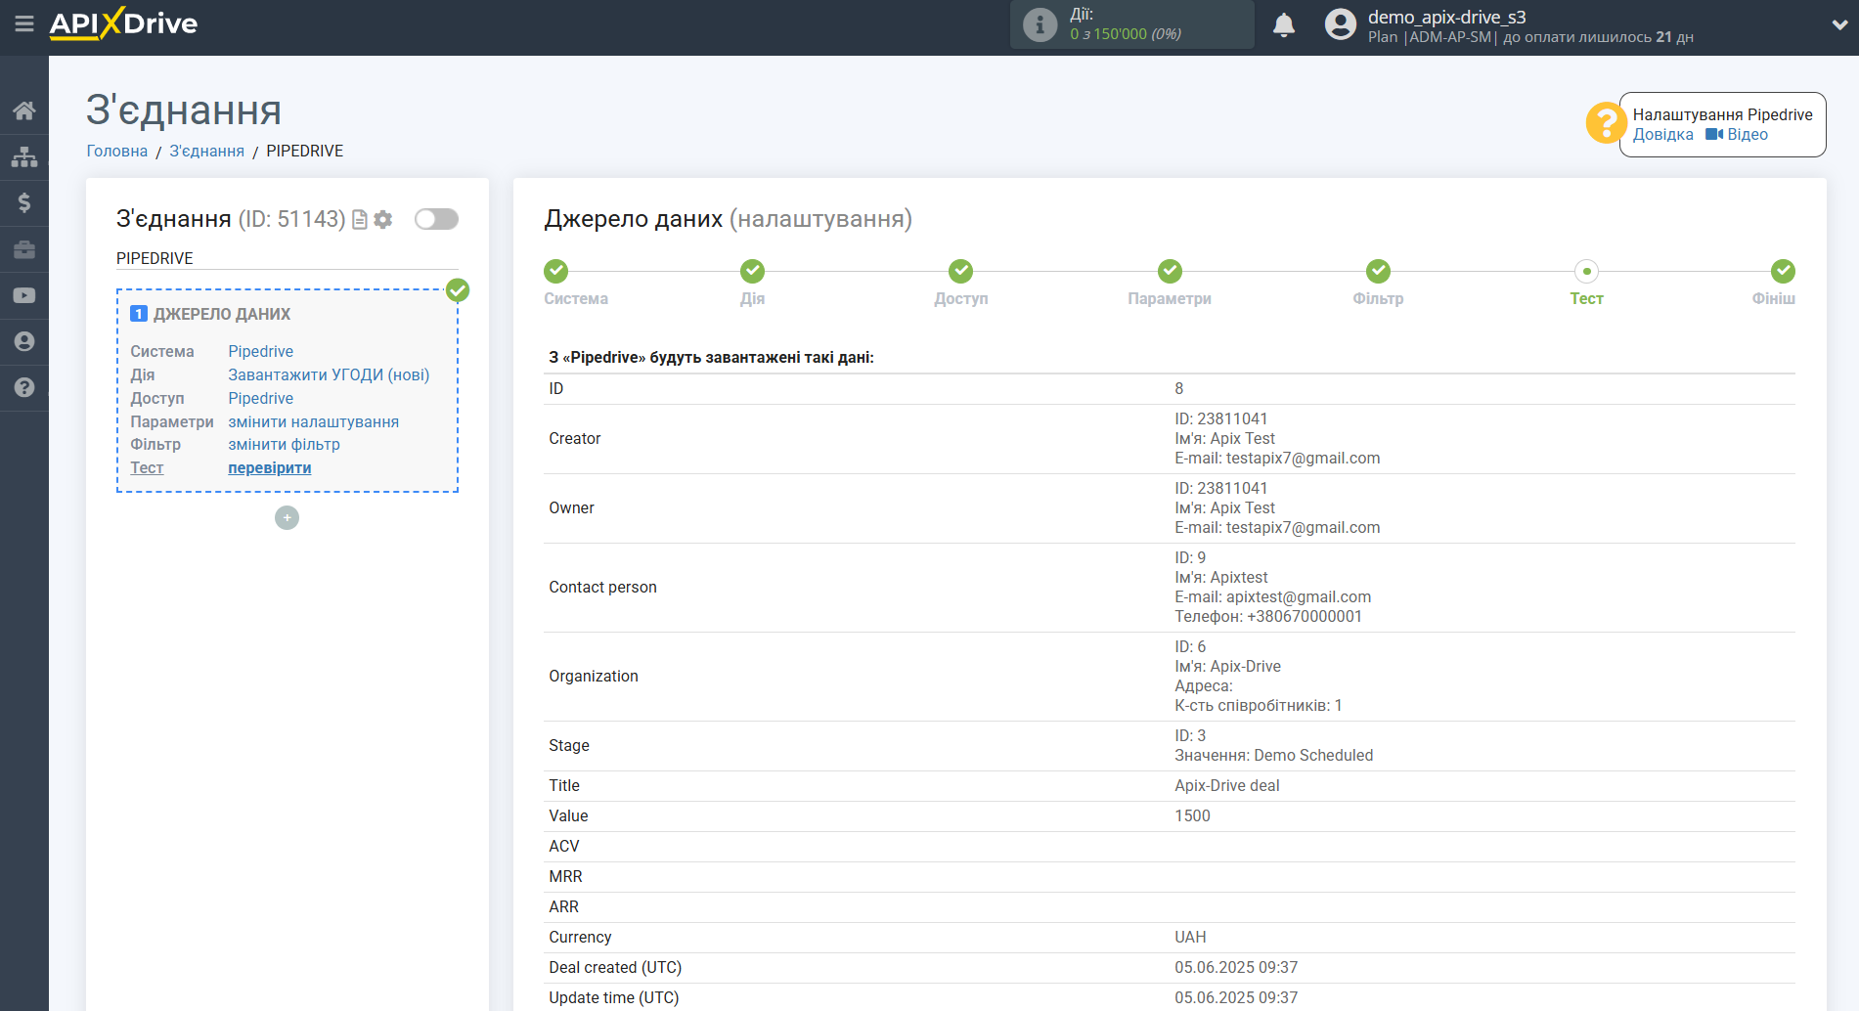Open briefcase icon in sidebar

24,249
